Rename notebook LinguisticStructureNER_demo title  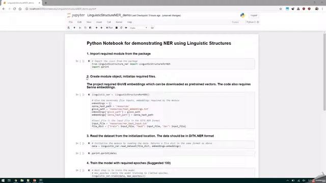(x=109, y=15)
